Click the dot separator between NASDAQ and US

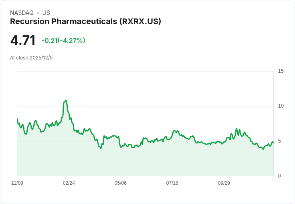tap(38, 13)
